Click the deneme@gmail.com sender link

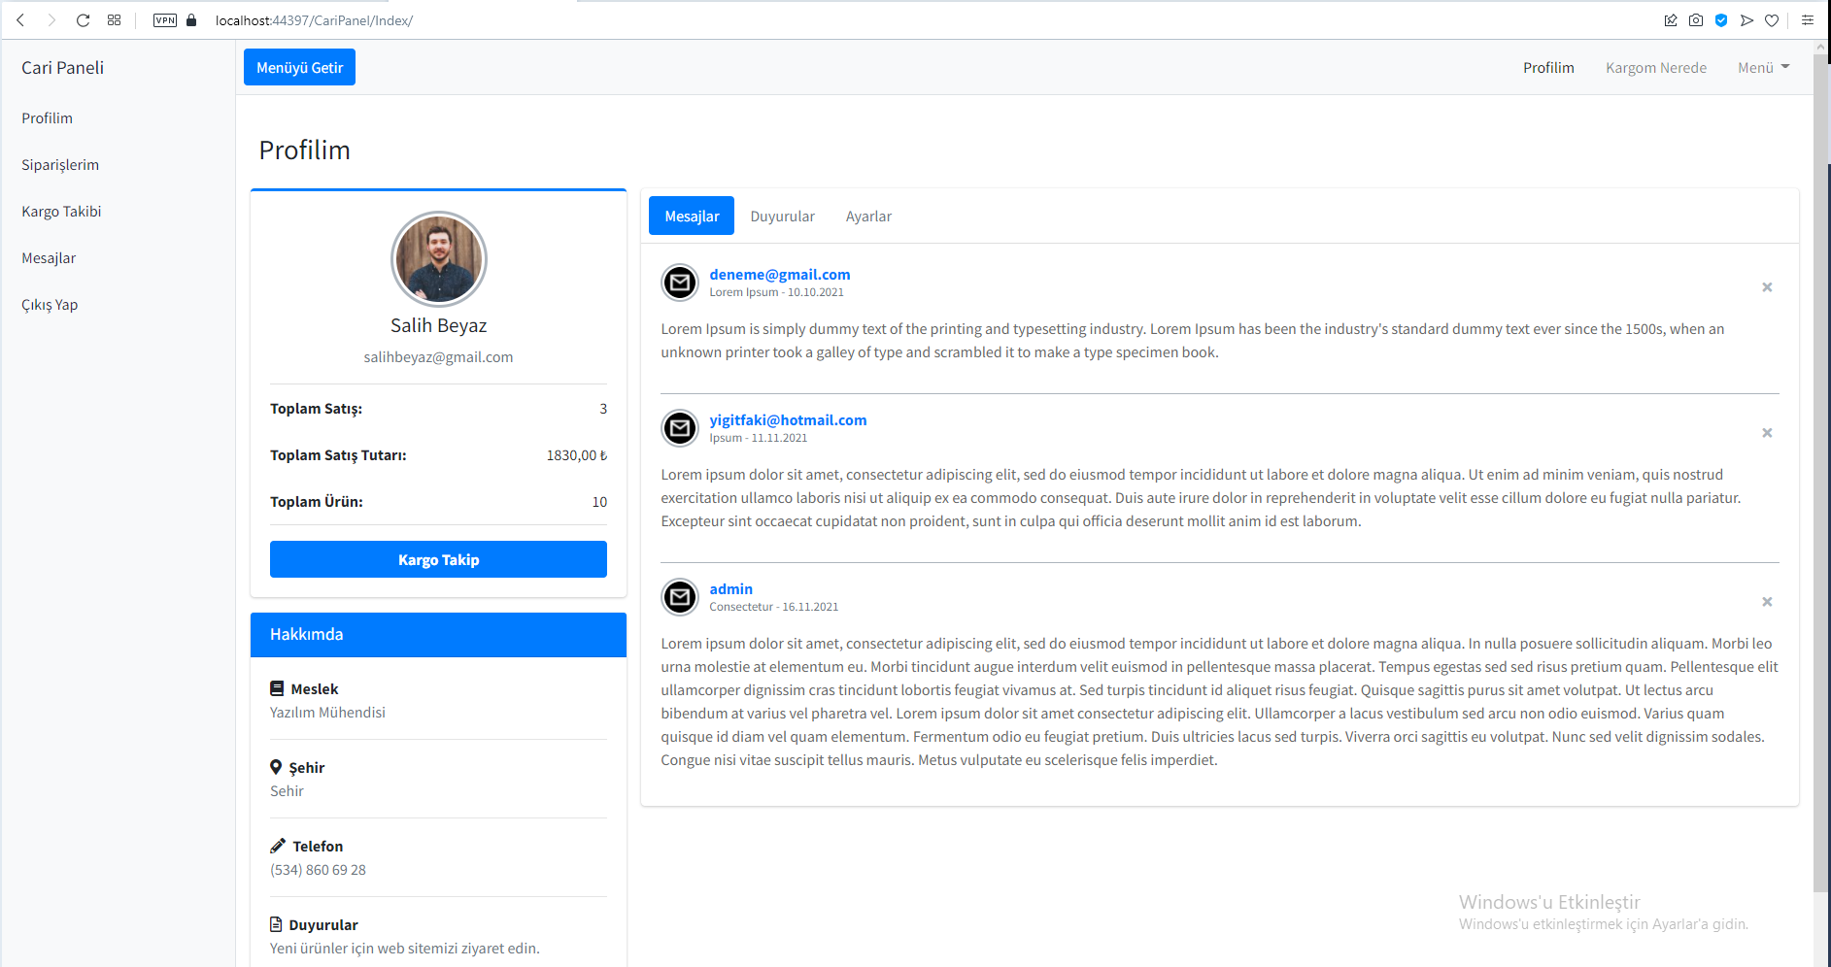pos(780,275)
